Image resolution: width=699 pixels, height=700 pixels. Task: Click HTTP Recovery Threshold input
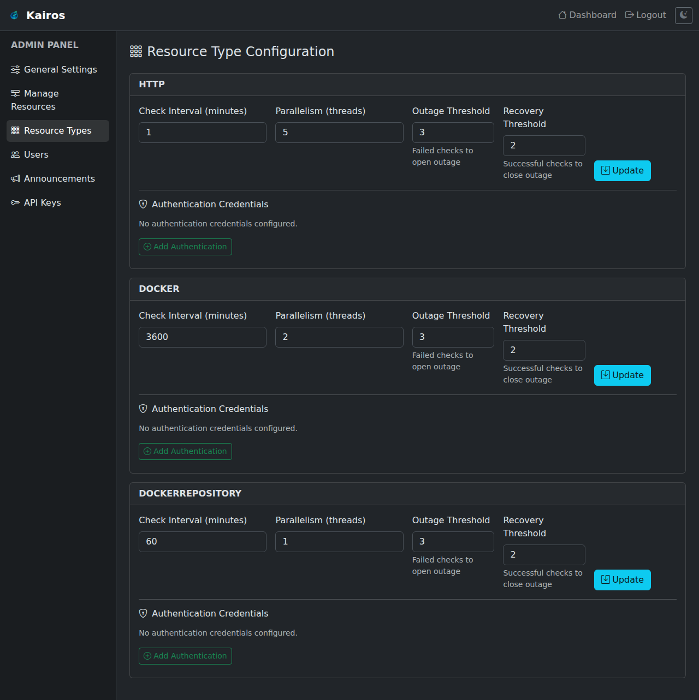(x=544, y=146)
